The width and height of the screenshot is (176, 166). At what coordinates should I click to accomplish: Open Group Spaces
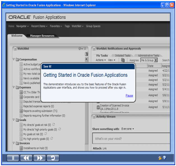(93, 26)
